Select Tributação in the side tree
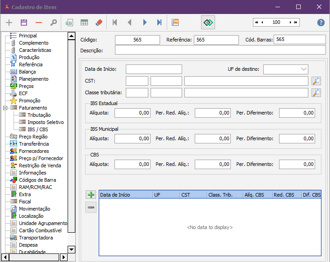 (x=39, y=115)
